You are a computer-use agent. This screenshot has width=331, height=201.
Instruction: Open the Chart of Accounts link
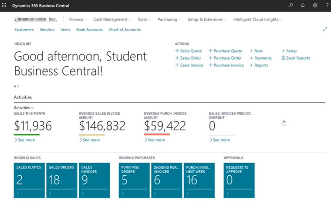click(125, 30)
